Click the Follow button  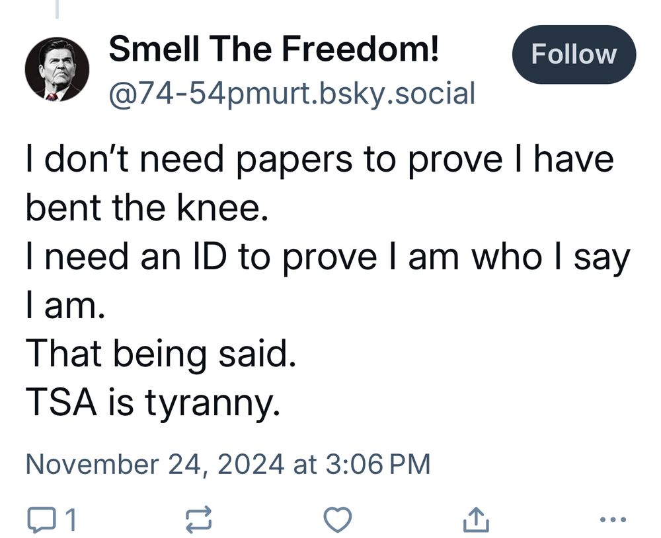pyautogui.click(x=574, y=55)
